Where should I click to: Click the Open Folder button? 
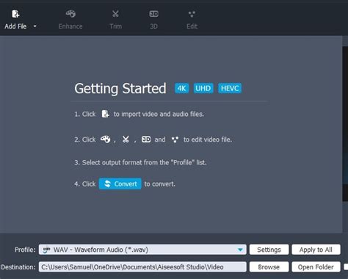[x=316, y=267]
